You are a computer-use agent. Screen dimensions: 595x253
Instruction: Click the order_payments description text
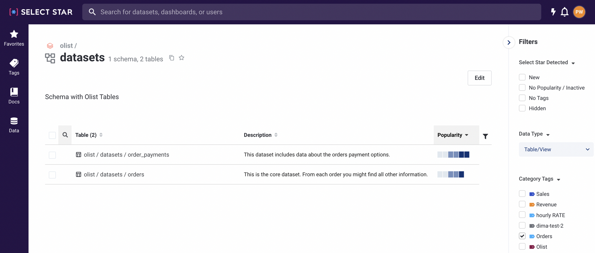coord(317,155)
